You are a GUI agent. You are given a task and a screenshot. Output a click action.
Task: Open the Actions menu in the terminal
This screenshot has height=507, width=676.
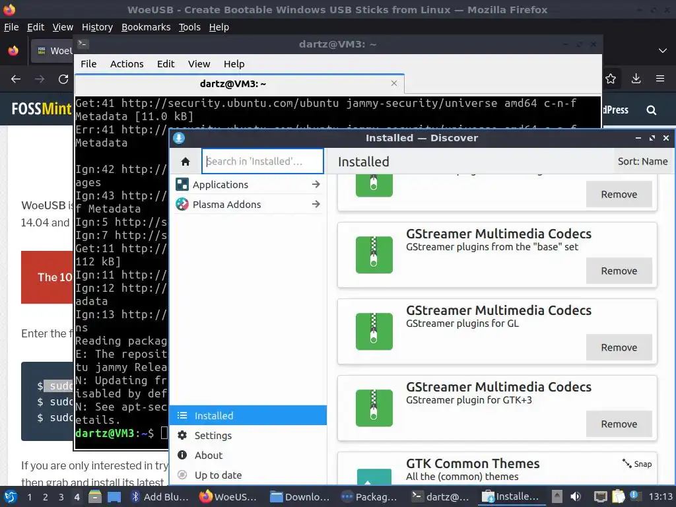pyautogui.click(x=127, y=64)
